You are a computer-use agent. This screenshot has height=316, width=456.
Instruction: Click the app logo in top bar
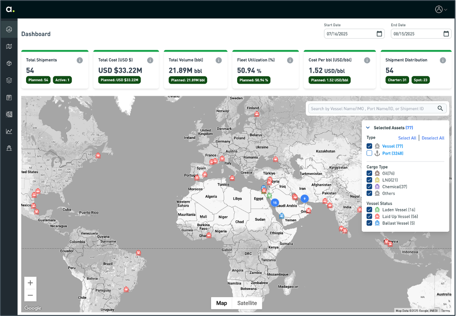(x=10, y=9)
